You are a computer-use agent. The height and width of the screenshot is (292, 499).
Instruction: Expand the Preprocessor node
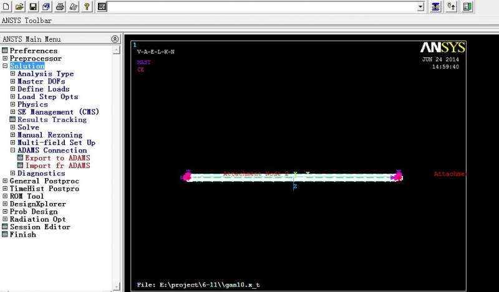5,58
